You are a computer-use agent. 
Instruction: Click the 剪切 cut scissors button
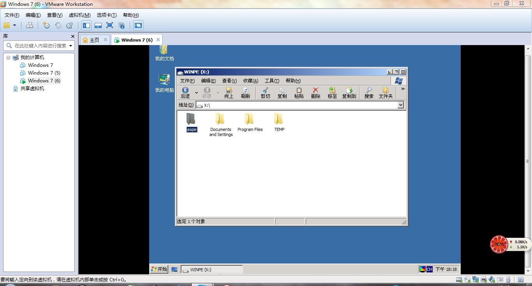266,93
